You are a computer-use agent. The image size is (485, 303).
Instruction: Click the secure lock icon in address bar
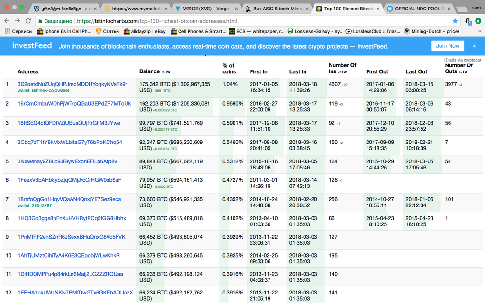click(40, 21)
